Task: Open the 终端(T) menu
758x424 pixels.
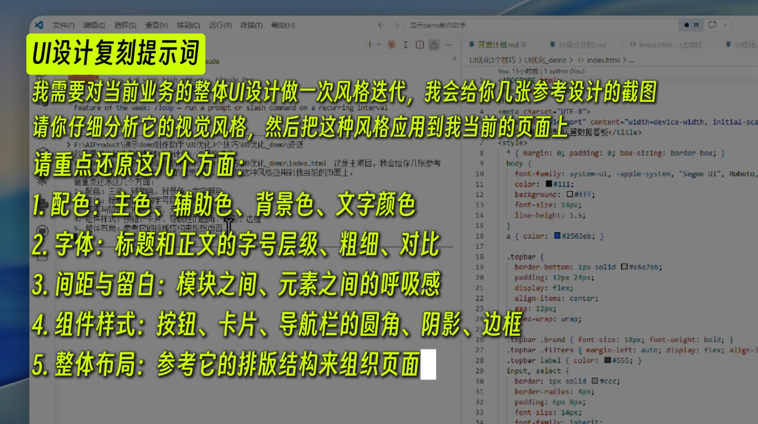Action: (x=251, y=25)
